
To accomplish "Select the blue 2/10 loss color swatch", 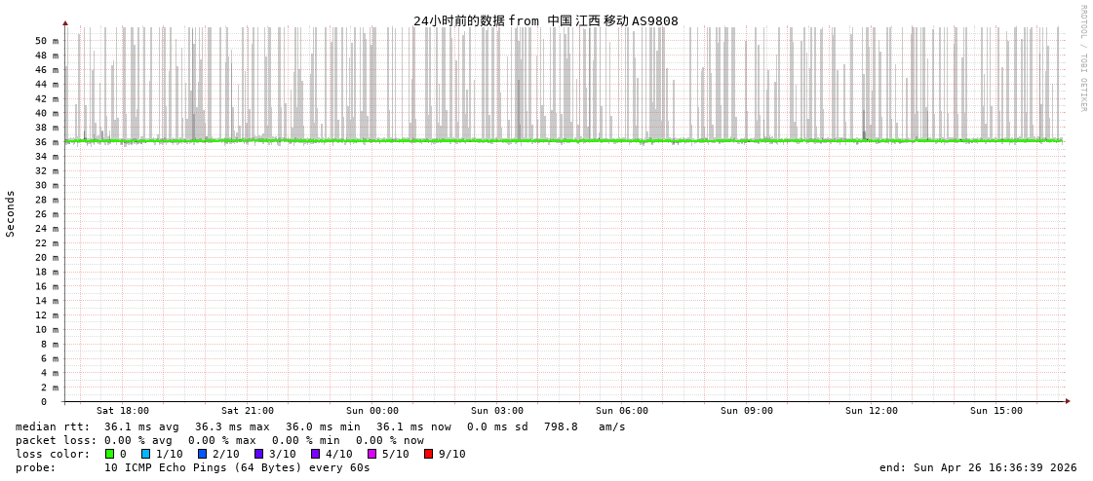I will click(203, 454).
